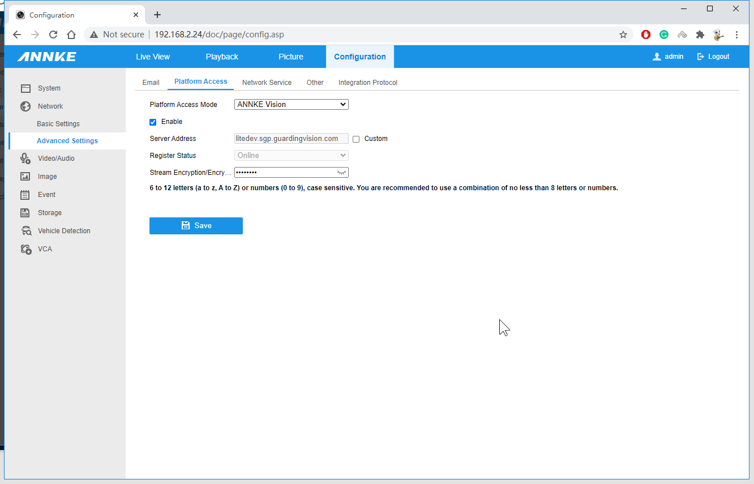Click the Save button
The width and height of the screenshot is (754, 484).
[x=196, y=226]
